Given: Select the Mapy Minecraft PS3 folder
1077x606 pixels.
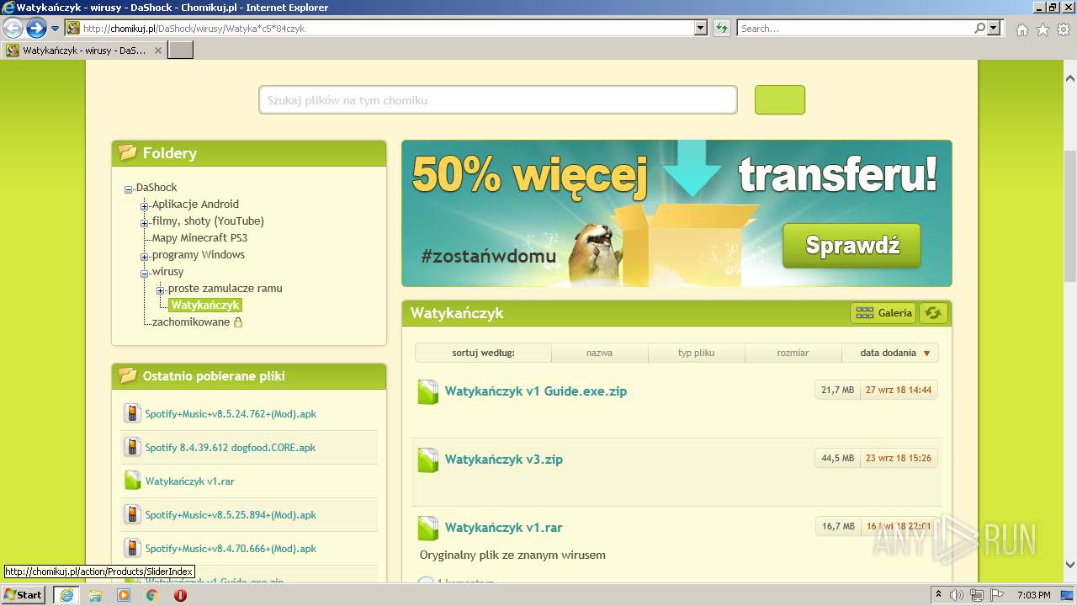Looking at the screenshot, I should pos(199,238).
